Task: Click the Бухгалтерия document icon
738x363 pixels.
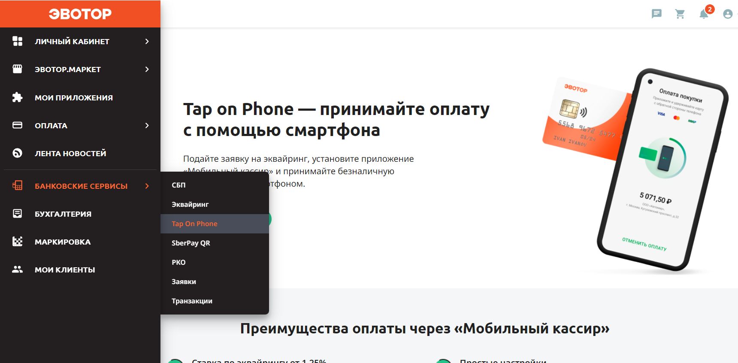Action: (18, 214)
